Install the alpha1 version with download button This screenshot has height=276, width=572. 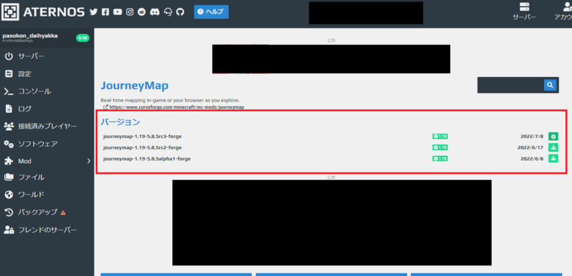[553, 159]
